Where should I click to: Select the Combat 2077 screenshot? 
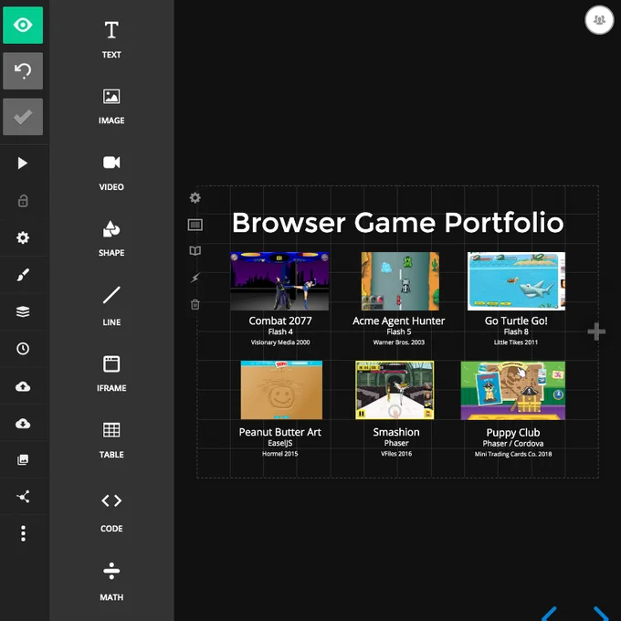pos(279,281)
